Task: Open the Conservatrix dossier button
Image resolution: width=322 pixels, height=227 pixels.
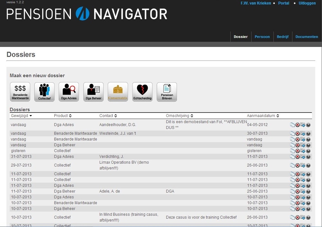Action: pyautogui.click(x=118, y=92)
